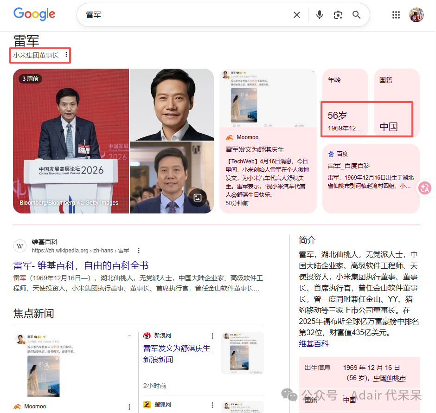The width and height of the screenshot is (436, 413).
Task: Open search by image camera icon
Action: click(338, 15)
